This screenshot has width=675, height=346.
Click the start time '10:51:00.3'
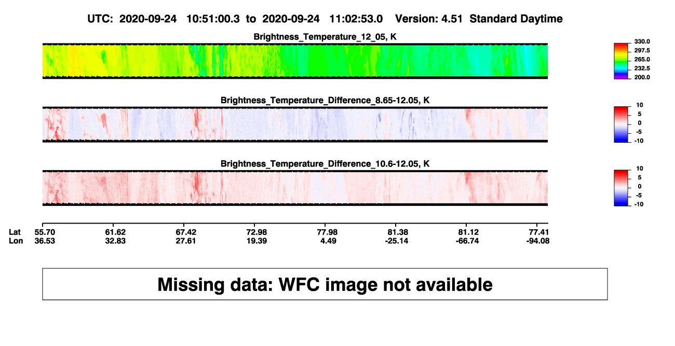(214, 19)
